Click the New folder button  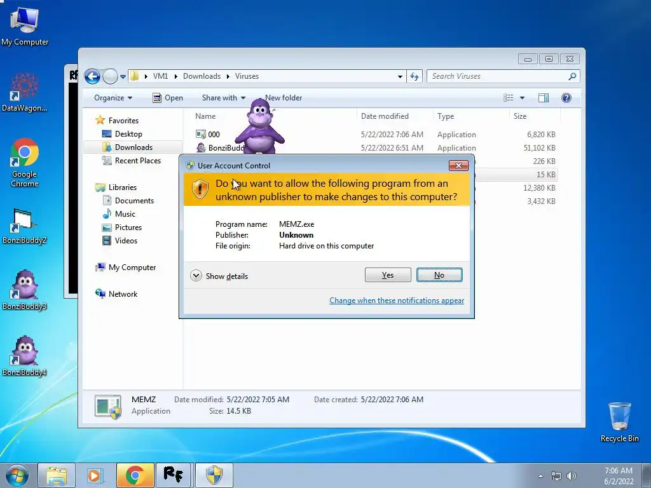coord(284,98)
